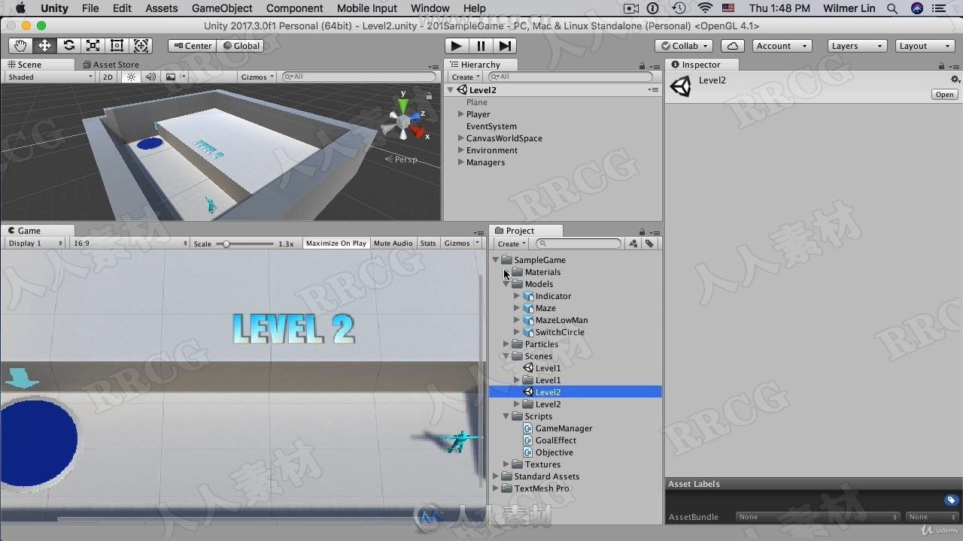Open the Inspector gear settings menu
The width and height of the screenshot is (963, 541).
(955, 80)
